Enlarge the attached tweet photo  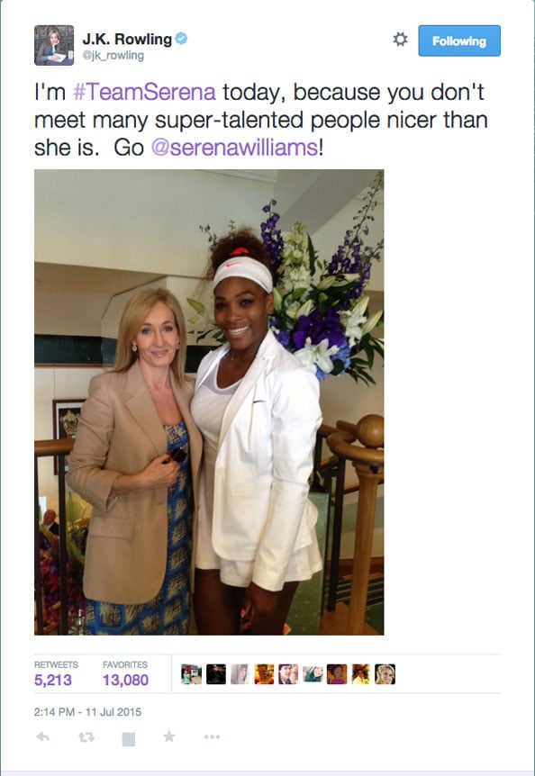pos(209,402)
